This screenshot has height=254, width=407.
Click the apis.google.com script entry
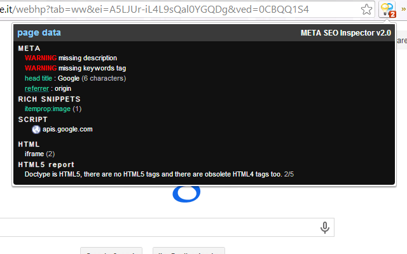pos(67,129)
